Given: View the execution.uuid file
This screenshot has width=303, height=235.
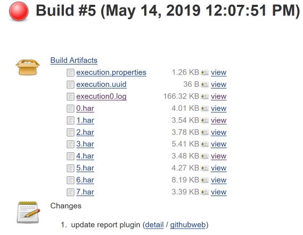Looking at the screenshot, I should (x=218, y=84).
